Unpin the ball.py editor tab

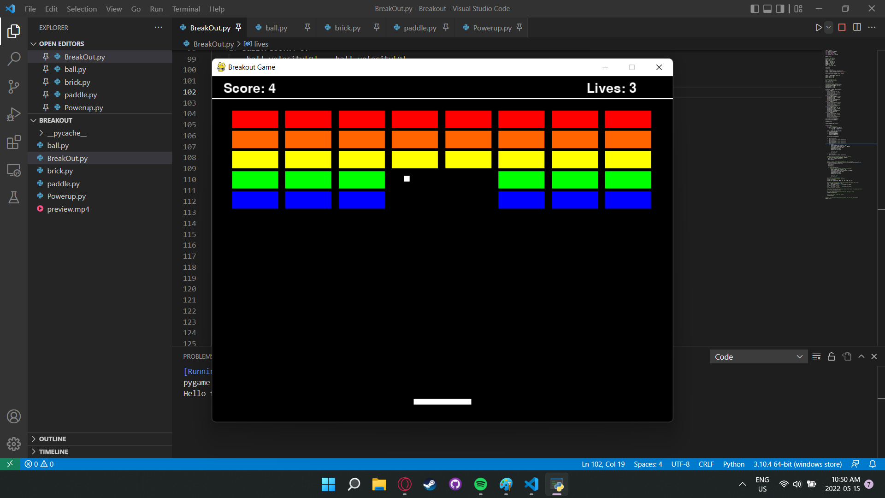click(307, 28)
